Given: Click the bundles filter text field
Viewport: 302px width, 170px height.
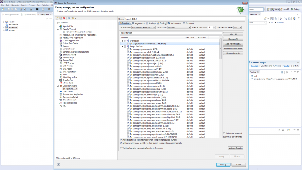Looking at the screenshot, I should coord(171,33).
